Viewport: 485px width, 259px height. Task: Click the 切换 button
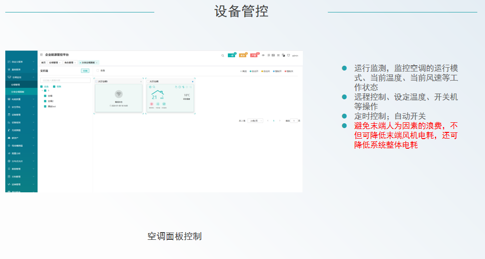coord(85,71)
